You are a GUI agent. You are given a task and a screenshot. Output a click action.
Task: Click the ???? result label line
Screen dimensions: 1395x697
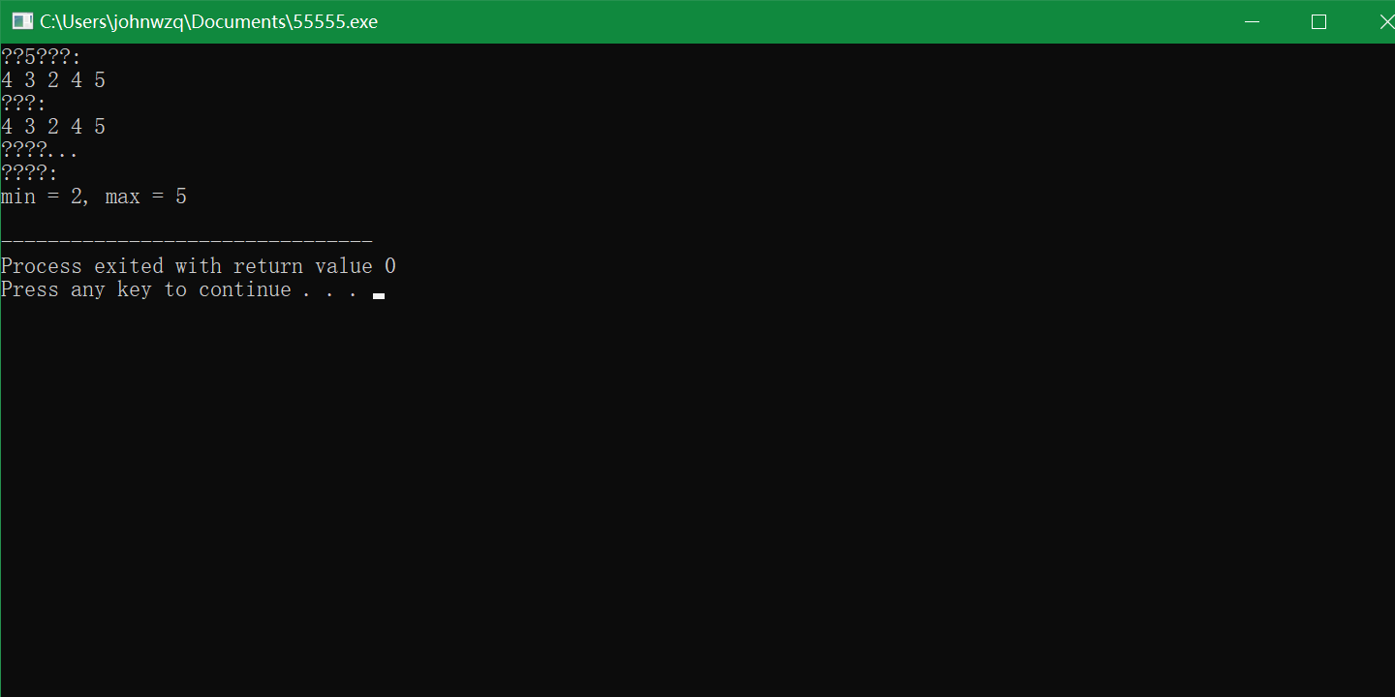click(27, 172)
